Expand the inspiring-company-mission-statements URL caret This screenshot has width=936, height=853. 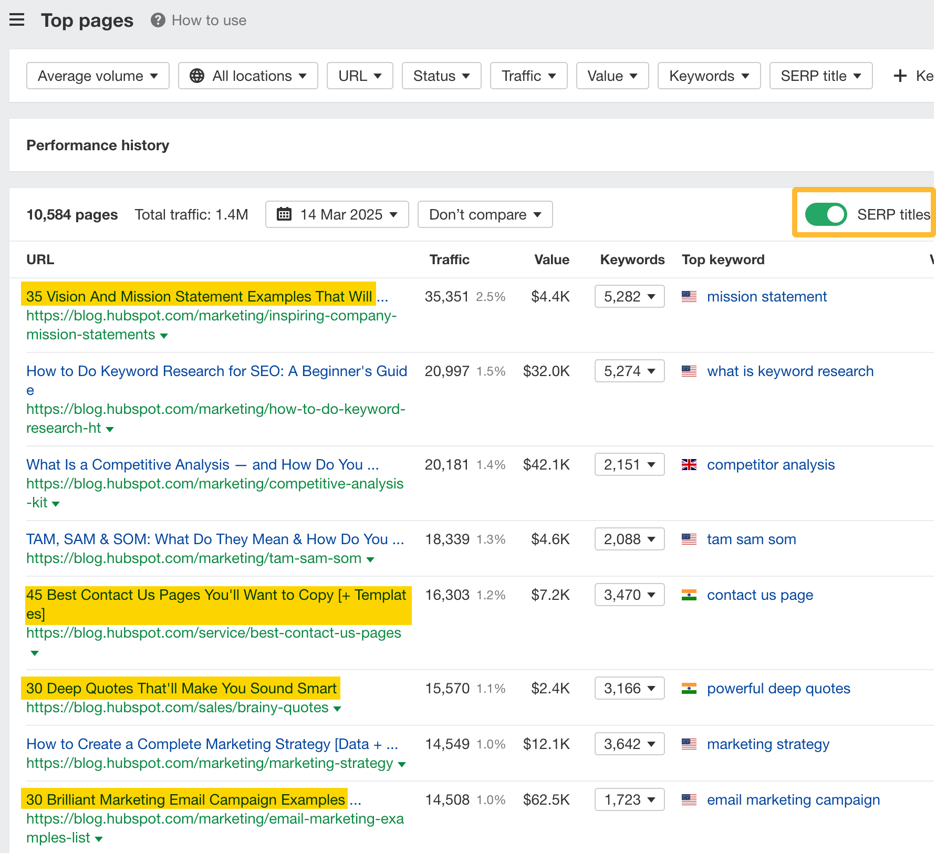tap(163, 335)
